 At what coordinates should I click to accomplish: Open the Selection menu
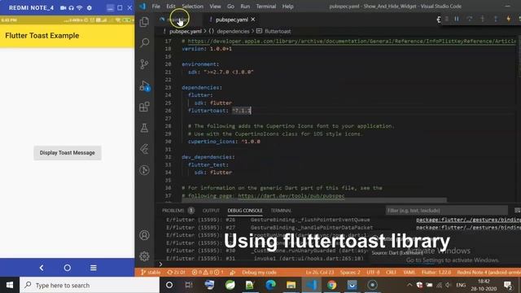pos(193,7)
